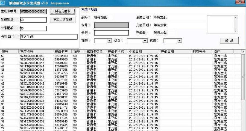Sort by the 充值卡状态 column header

[117, 52]
